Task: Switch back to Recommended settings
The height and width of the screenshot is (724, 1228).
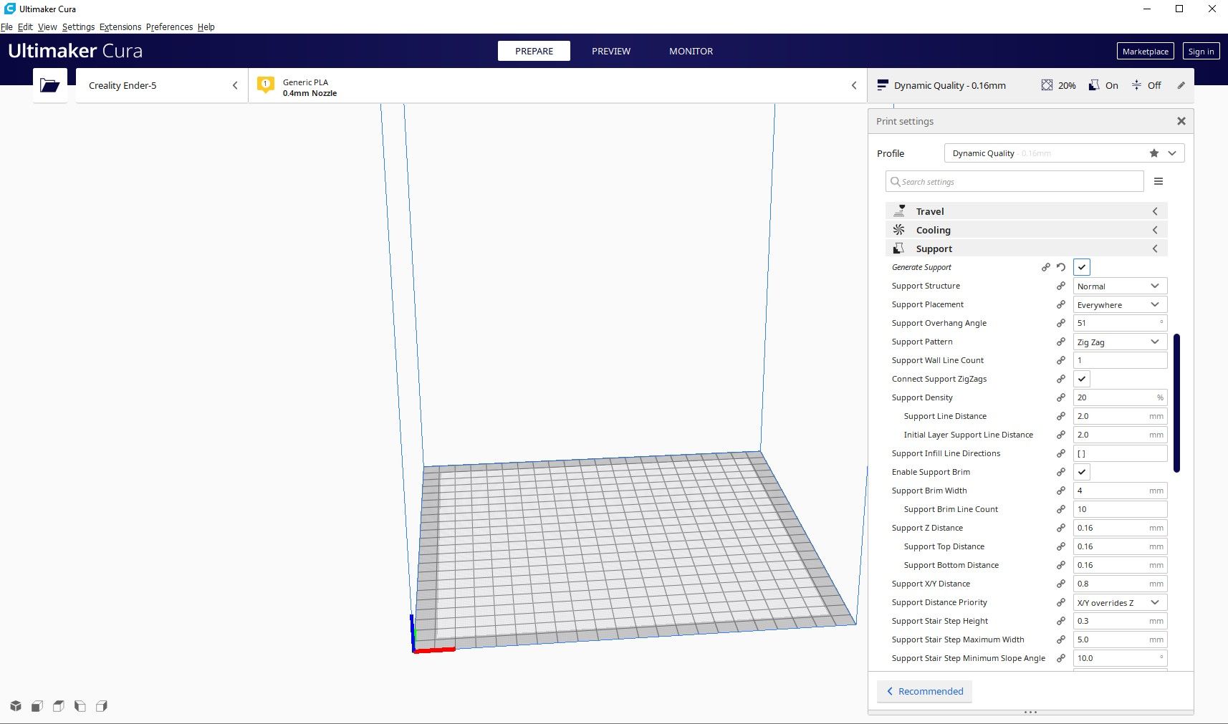Action: (x=924, y=691)
